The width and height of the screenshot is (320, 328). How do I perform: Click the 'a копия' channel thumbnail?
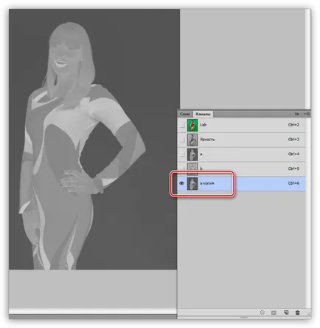point(192,183)
